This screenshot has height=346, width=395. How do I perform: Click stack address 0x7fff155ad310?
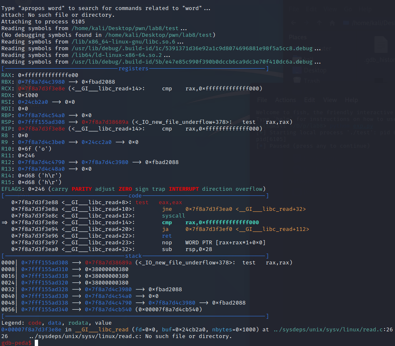[45, 269]
